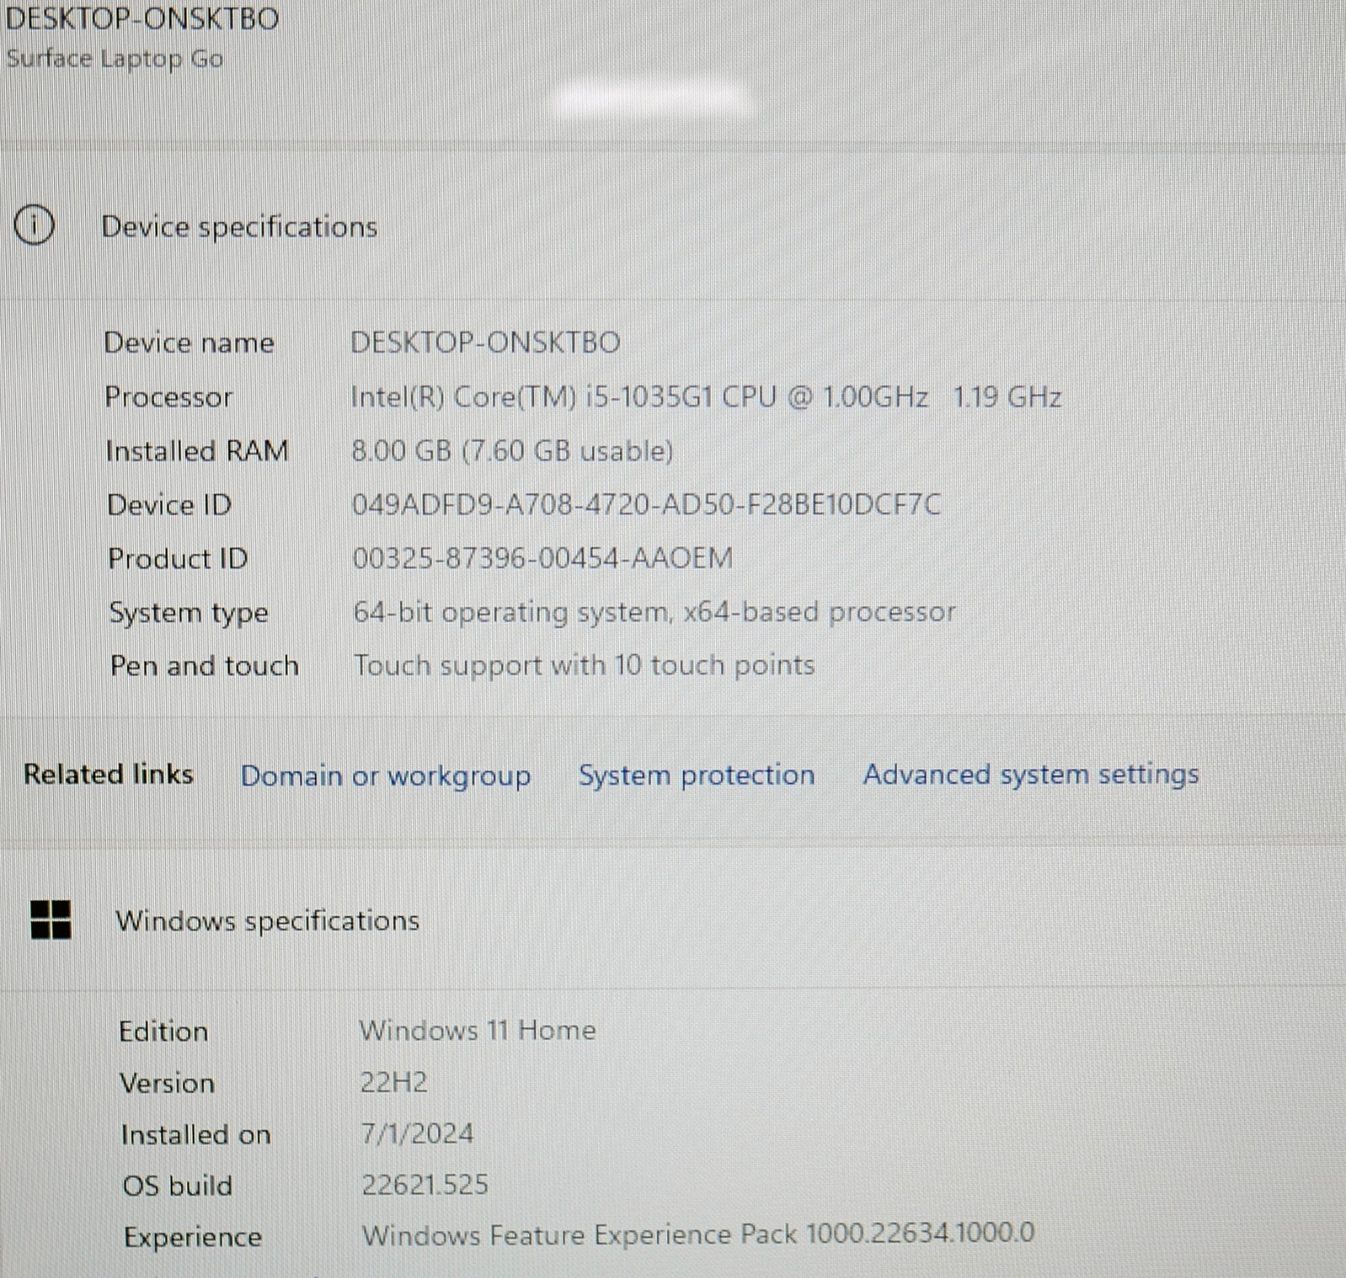Image resolution: width=1346 pixels, height=1278 pixels.
Task: Select the Device ID value 049ADFD9-A708
Action: (646, 505)
